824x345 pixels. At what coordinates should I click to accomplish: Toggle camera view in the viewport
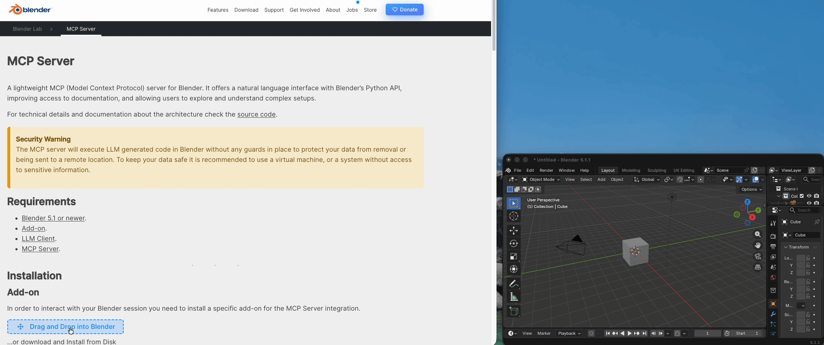pyautogui.click(x=758, y=256)
